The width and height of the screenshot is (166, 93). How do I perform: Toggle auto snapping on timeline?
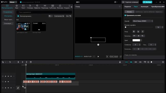[x=131, y=62]
